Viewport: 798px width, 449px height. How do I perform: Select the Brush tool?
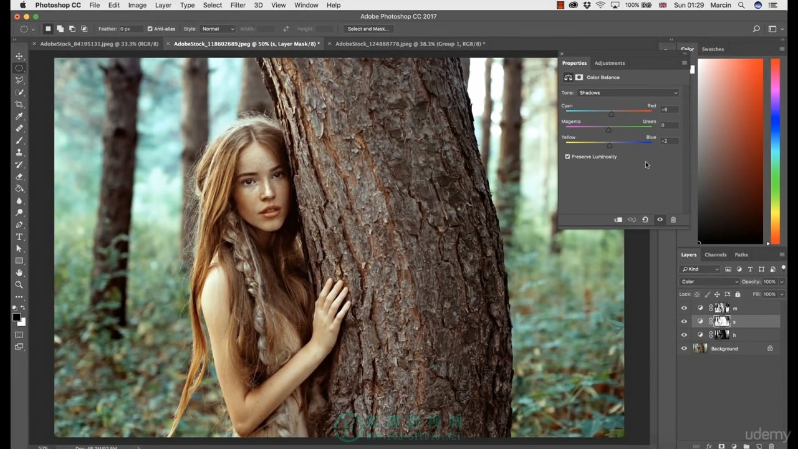pos(19,140)
